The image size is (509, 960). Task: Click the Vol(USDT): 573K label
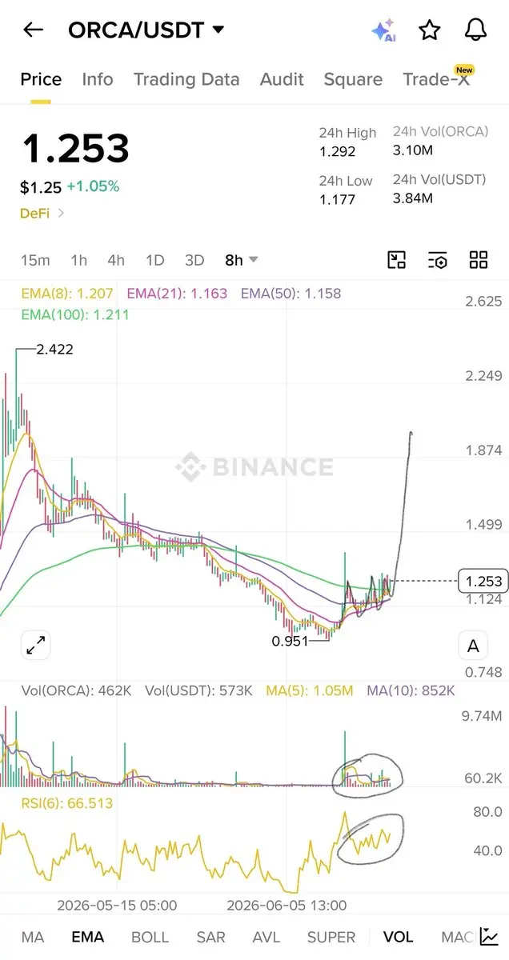[200, 690]
